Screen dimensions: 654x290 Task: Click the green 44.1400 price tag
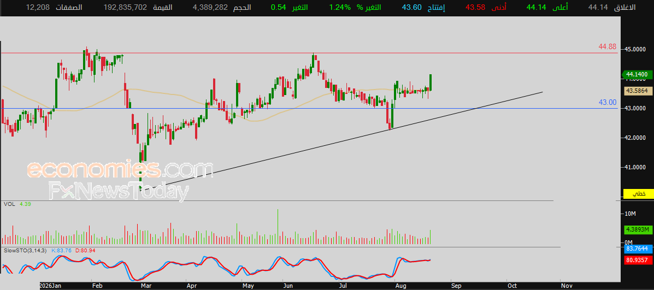637,74
